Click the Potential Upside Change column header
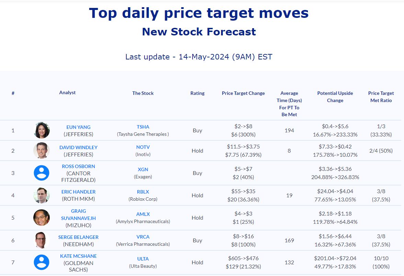 pyautogui.click(x=335, y=97)
